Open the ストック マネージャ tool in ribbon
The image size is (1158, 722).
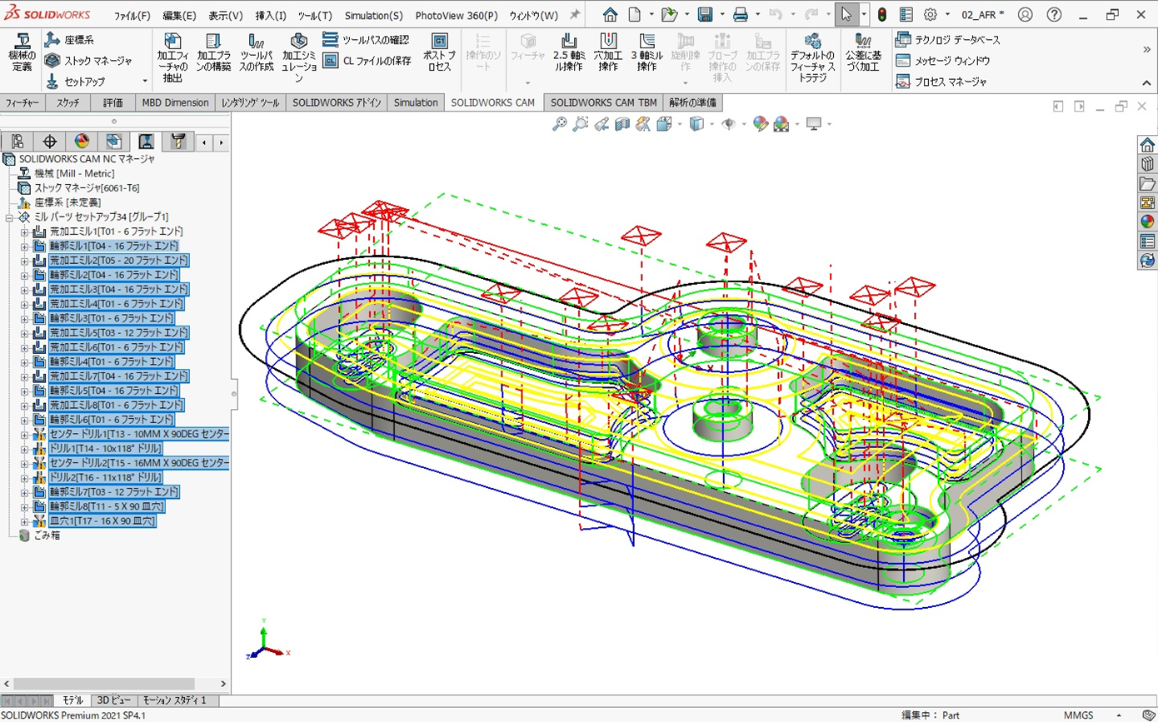[x=88, y=61]
